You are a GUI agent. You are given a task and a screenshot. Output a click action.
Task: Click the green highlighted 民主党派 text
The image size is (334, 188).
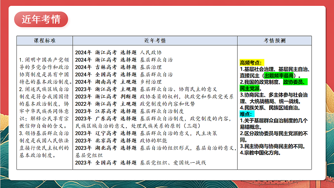pyautogui.click(x=250, y=88)
